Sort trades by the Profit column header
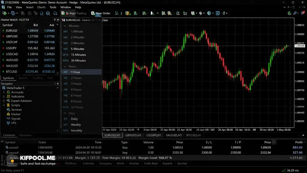Screen dimensions: 307x173 (x=299, y=142)
